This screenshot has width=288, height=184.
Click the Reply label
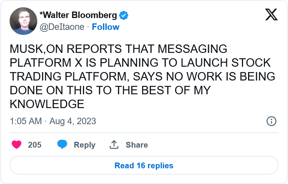[x=84, y=145]
